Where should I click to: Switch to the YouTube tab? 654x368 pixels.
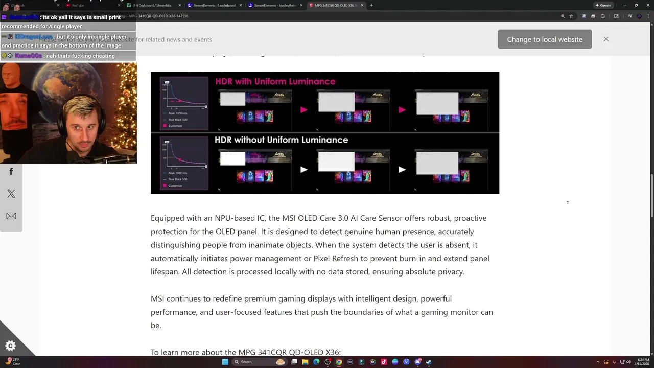tap(92, 5)
